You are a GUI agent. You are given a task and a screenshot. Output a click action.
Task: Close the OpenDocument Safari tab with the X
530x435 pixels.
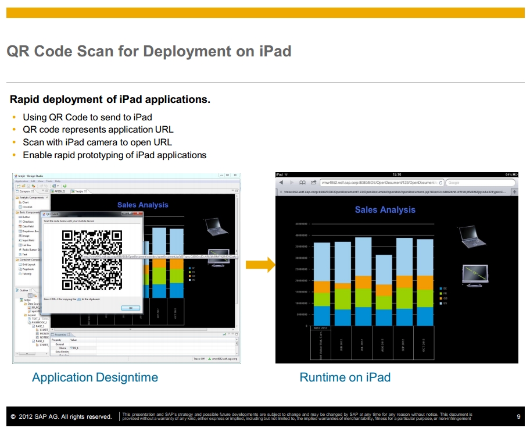281,192
